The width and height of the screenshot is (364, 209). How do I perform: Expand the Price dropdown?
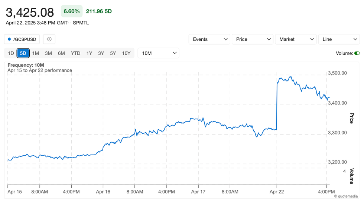pos(253,39)
